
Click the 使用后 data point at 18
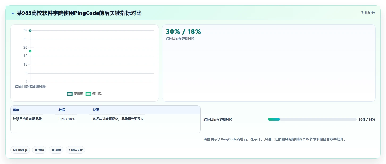pos(30,51)
